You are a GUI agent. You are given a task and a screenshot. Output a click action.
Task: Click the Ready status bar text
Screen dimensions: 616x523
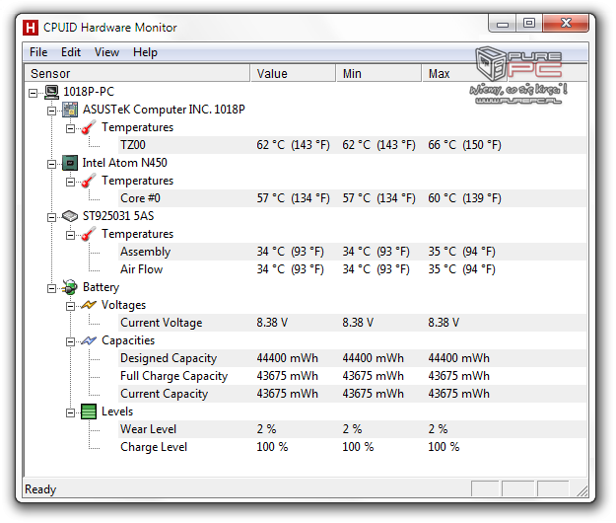(x=40, y=489)
